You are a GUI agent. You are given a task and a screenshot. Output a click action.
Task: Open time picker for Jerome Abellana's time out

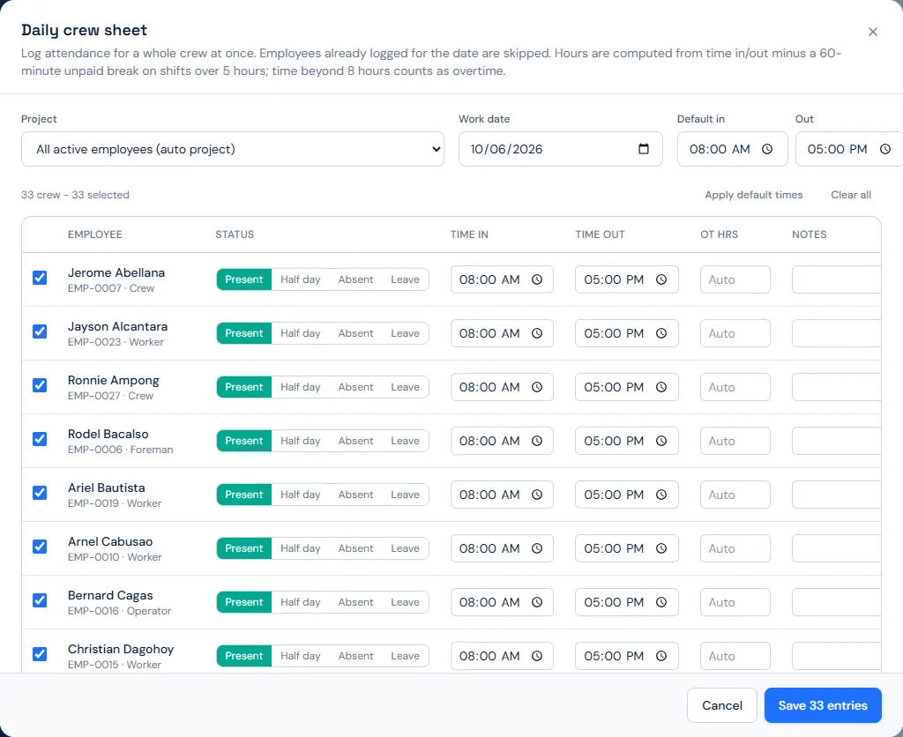661,279
